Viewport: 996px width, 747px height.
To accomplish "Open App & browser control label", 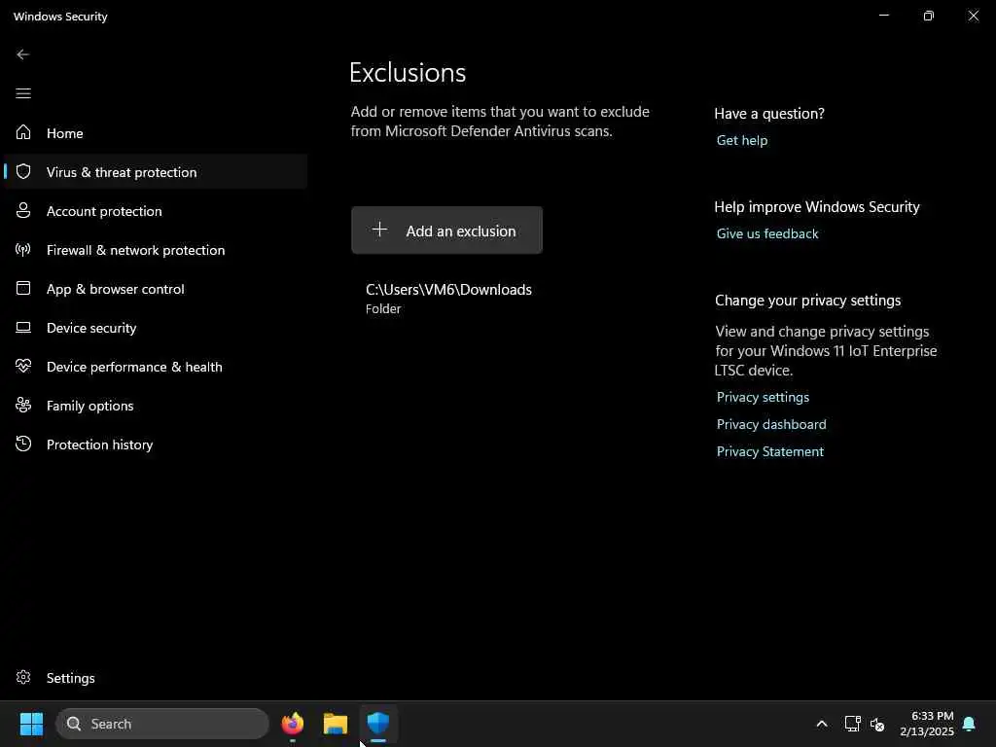I will coord(115,289).
